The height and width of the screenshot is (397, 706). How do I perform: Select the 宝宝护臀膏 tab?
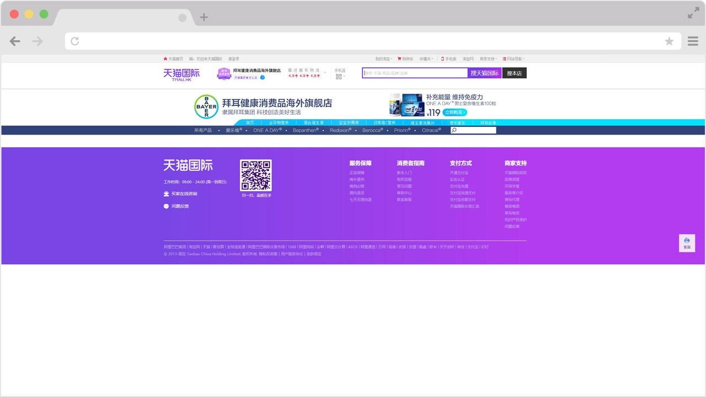[349, 123]
